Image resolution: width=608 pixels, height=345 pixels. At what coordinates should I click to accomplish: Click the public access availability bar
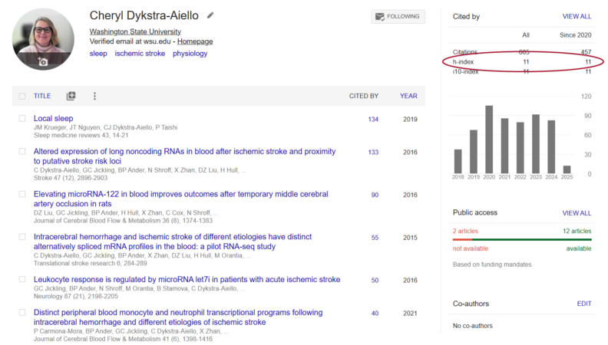click(x=522, y=239)
